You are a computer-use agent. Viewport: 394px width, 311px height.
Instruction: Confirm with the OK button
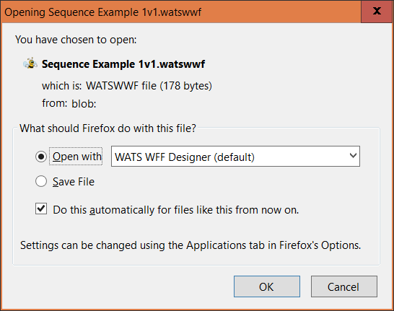point(267,286)
